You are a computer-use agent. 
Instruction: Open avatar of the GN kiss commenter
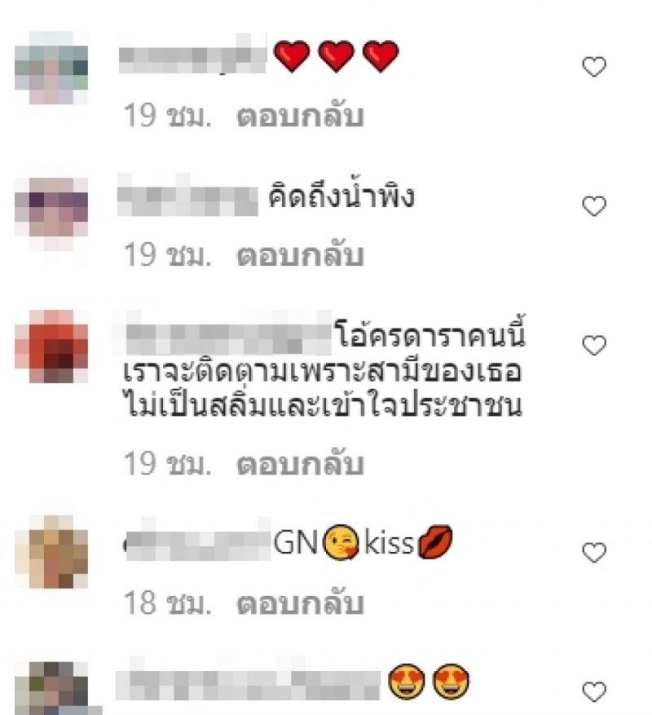click(x=51, y=552)
